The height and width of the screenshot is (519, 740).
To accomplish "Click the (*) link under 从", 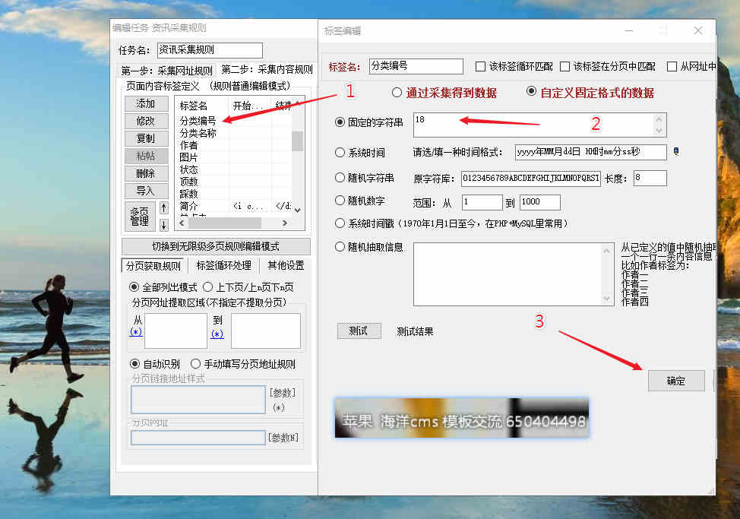I will coord(136,332).
